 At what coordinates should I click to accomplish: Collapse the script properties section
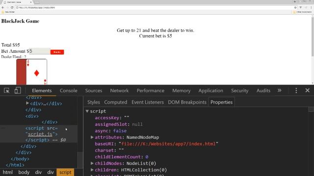coord(87,111)
